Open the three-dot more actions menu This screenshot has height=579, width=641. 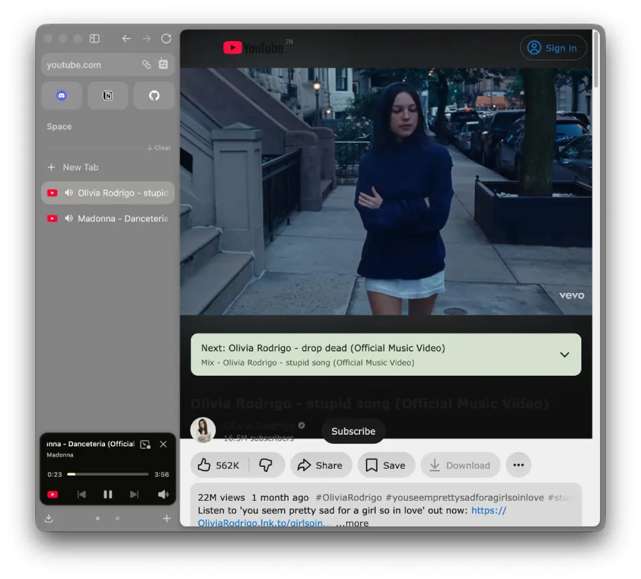519,465
